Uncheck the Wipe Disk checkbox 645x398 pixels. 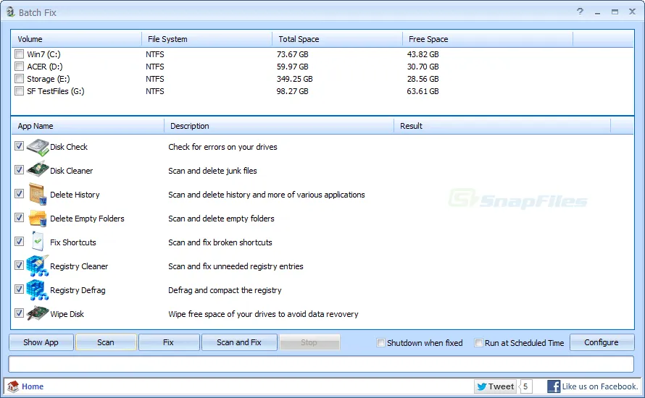tap(19, 313)
